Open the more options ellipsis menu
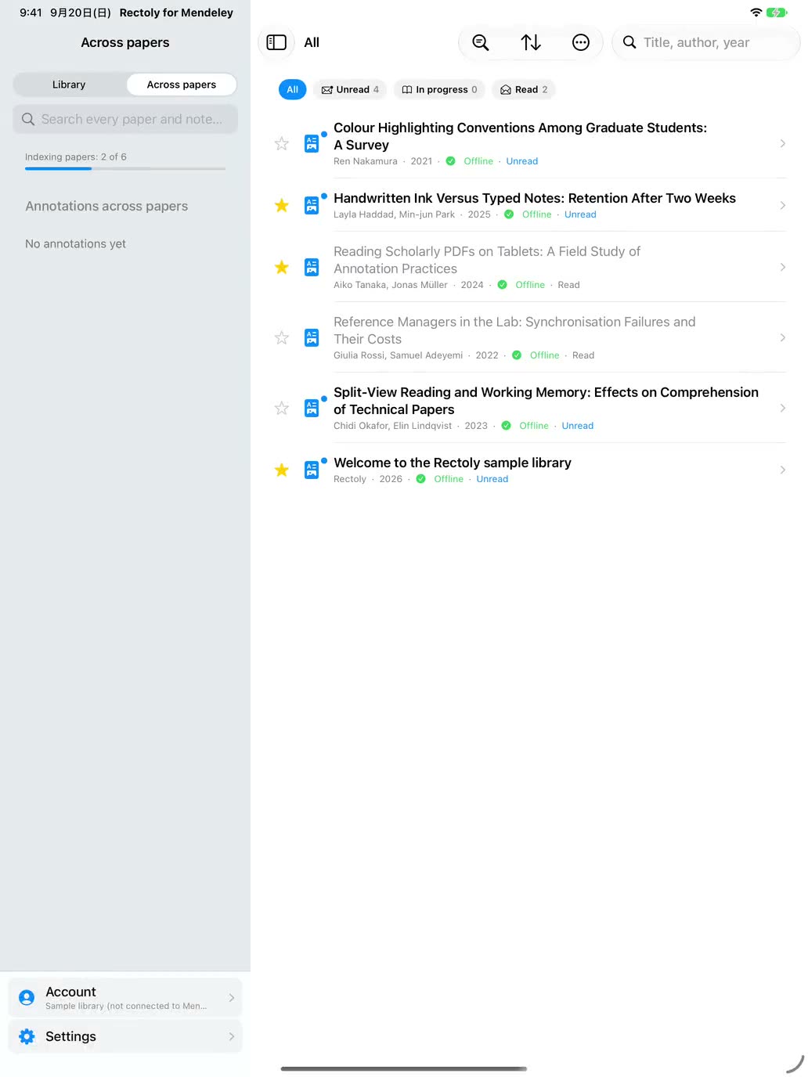 click(x=581, y=42)
